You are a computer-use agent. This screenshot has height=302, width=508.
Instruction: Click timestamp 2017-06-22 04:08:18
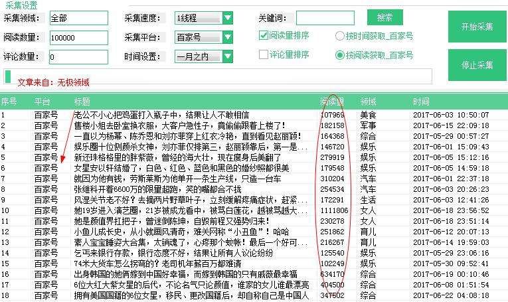tap(451, 295)
